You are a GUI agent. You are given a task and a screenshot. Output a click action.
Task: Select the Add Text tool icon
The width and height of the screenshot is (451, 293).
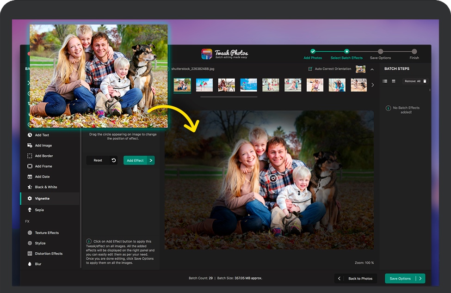(30, 135)
